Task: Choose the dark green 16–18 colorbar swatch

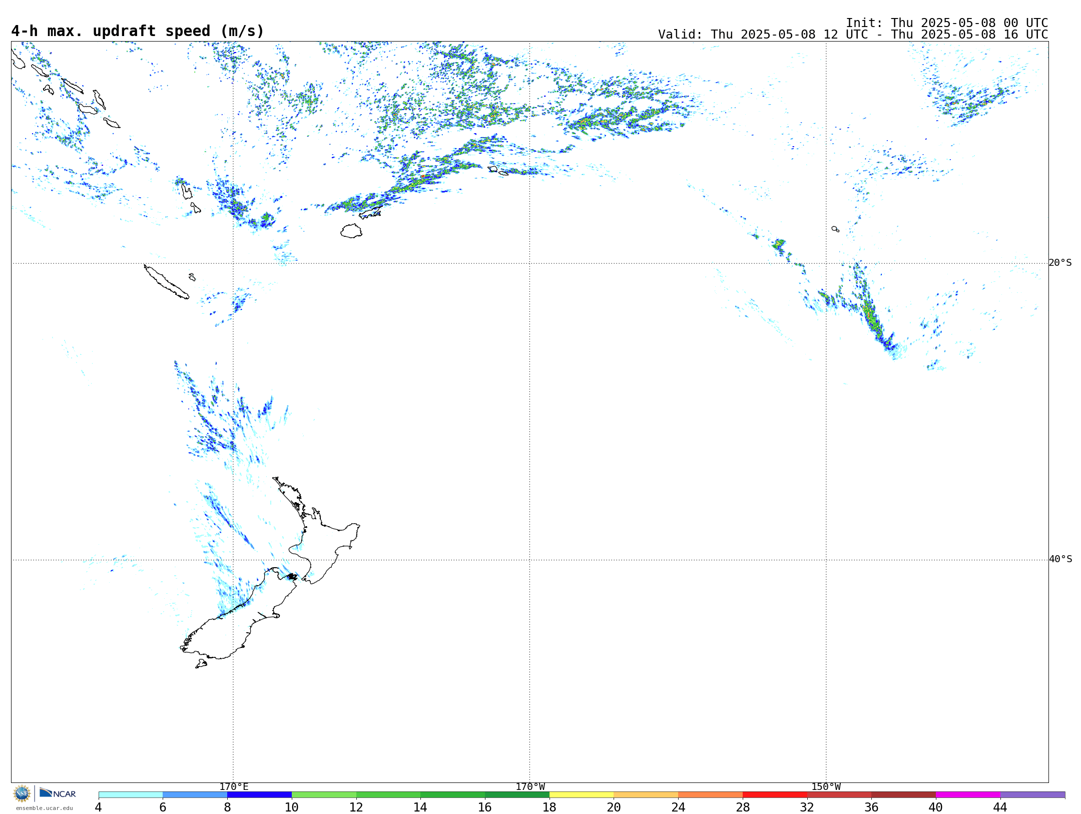Action: tap(517, 795)
